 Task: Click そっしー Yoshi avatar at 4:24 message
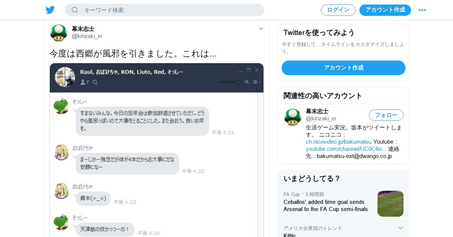[61, 222]
